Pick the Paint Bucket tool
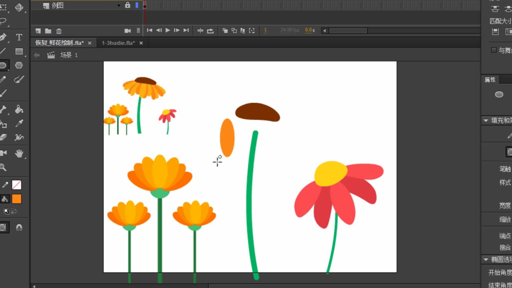The width and height of the screenshot is (512, 288). 19,109
